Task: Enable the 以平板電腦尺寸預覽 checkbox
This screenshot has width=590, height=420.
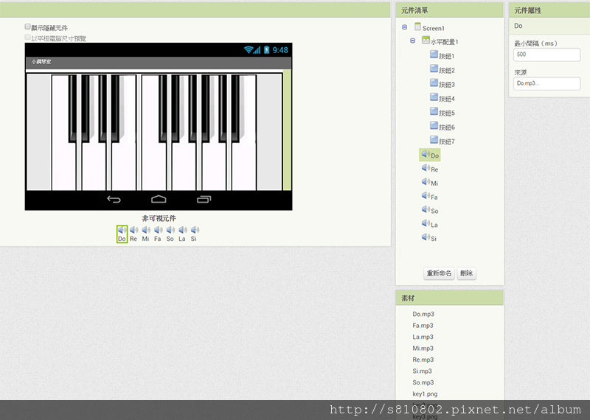Action: tap(27, 38)
